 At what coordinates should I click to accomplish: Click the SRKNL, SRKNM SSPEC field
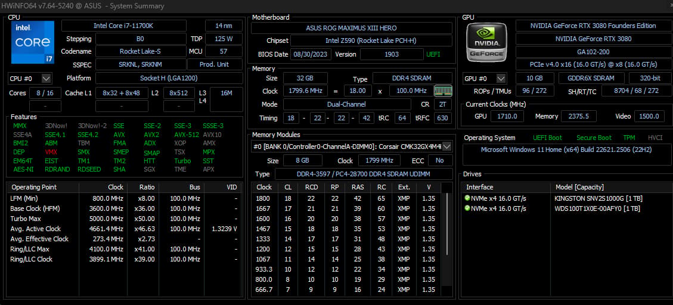click(141, 65)
